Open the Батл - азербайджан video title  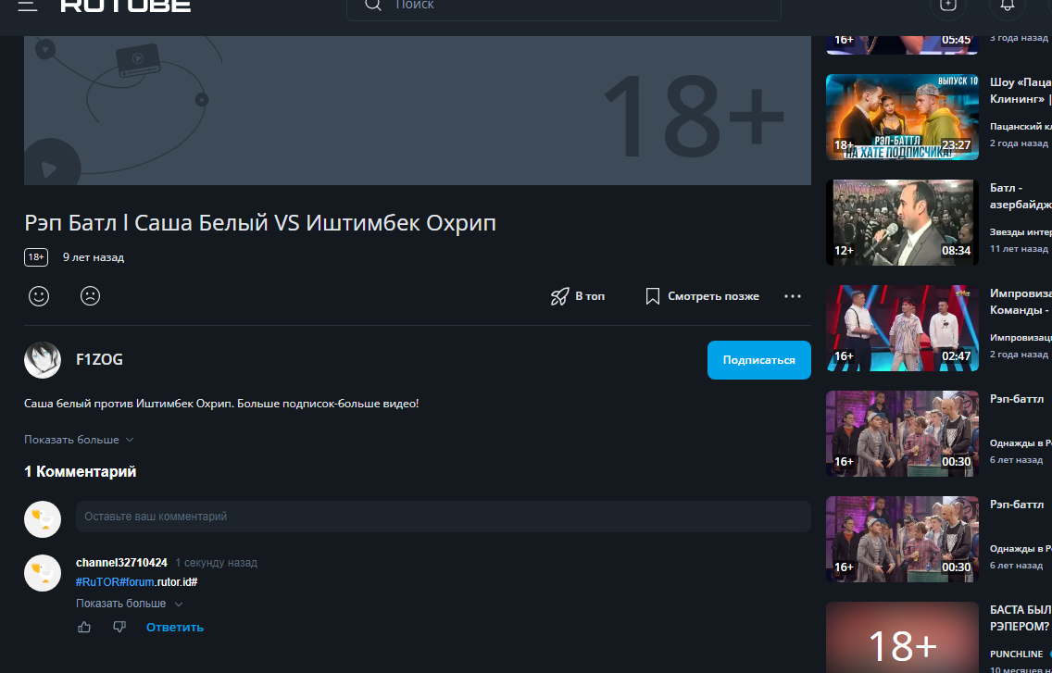click(x=1021, y=196)
